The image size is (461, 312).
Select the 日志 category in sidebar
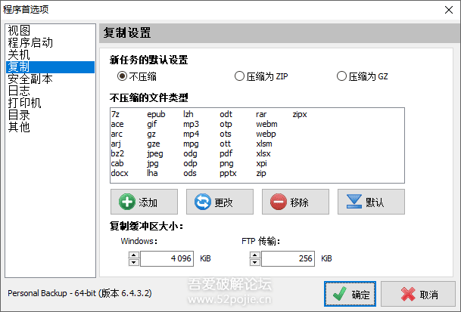click(19, 91)
